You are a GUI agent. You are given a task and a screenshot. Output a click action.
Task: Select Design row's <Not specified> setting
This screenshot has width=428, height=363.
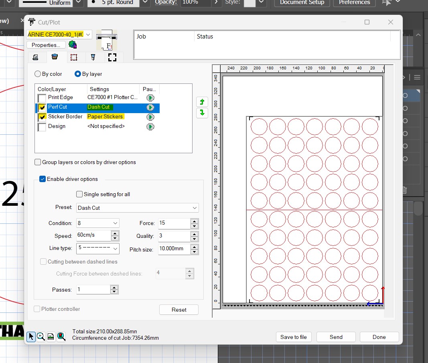(x=106, y=126)
